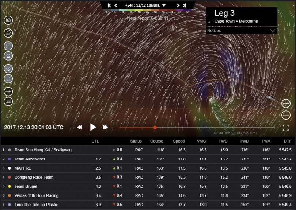Go to next forecast step

point(178,5)
